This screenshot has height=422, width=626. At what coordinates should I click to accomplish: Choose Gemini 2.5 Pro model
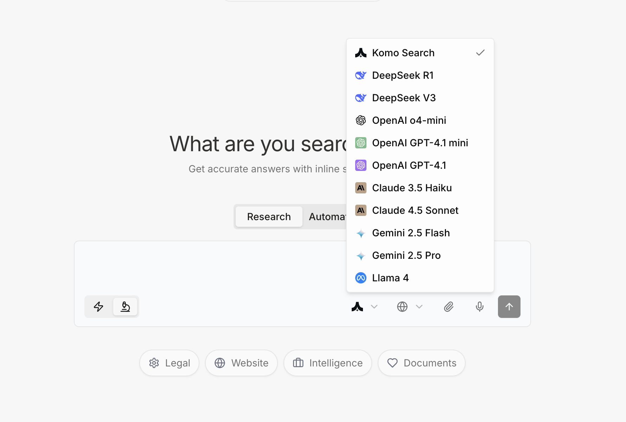420,255
